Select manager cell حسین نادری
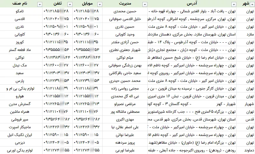The height and width of the screenshot is (154, 255). [x=125, y=27]
